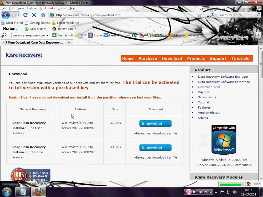Open the Games star toolbar item

(x=191, y=35)
